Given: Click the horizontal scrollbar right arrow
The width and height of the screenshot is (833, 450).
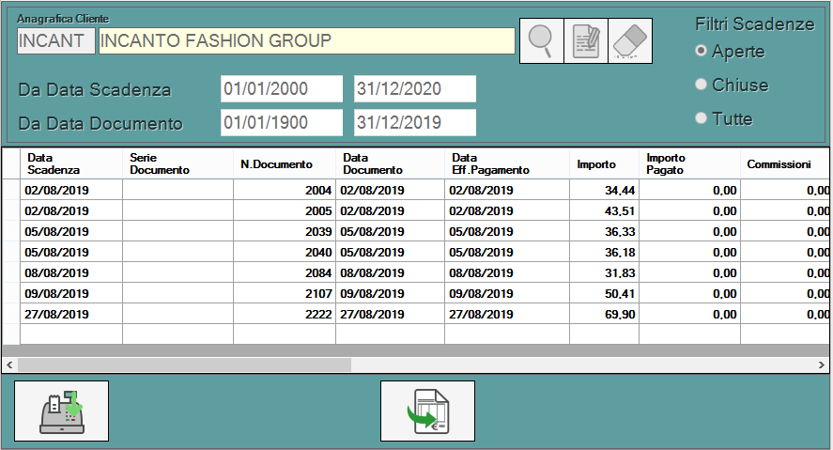Looking at the screenshot, I should (823, 364).
